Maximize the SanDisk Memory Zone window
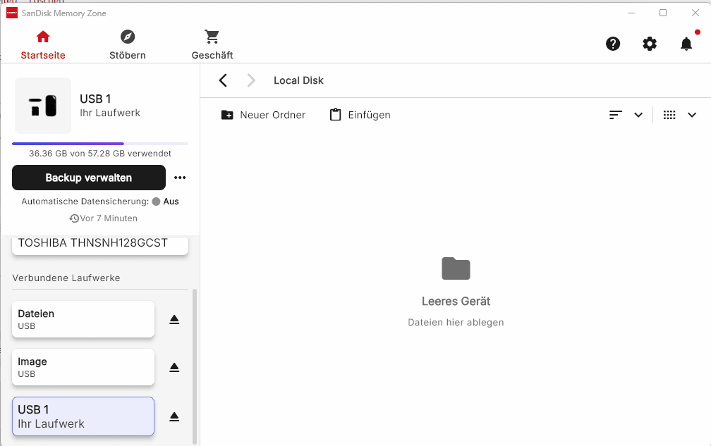Viewport: 711px width, 446px height. point(663,13)
